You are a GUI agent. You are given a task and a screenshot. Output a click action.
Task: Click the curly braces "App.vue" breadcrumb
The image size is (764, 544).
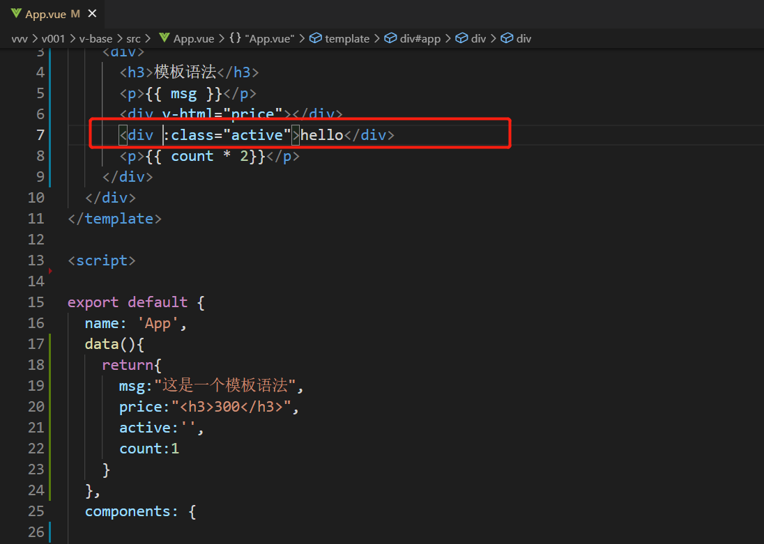262,38
